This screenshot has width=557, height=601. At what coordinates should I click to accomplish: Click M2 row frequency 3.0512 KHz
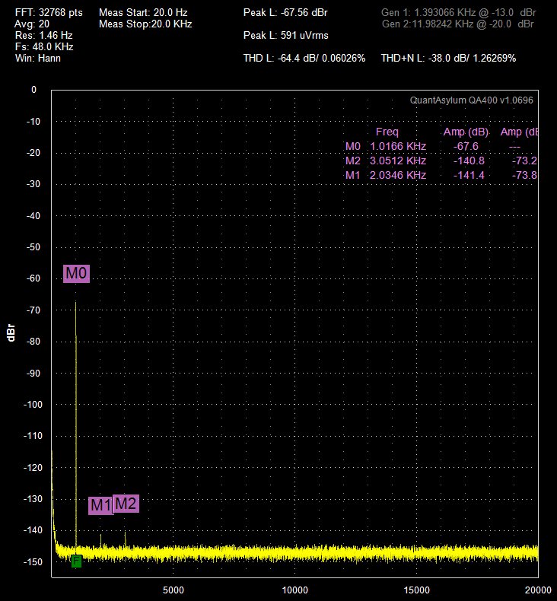click(x=398, y=161)
